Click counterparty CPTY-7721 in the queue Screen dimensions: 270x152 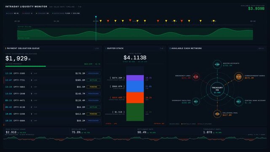(x=19, y=80)
